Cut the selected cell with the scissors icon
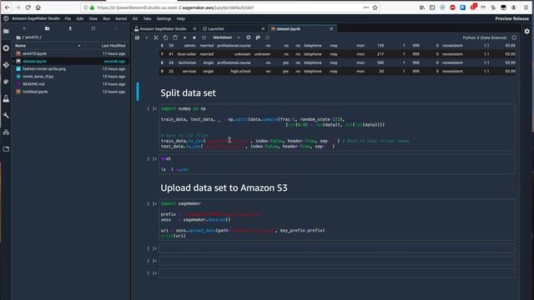The image size is (534, 300). pyautogui.click(x=156, y=37)
